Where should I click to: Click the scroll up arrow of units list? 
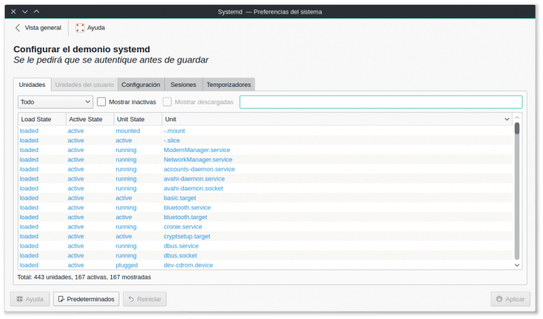coord(517,118)
